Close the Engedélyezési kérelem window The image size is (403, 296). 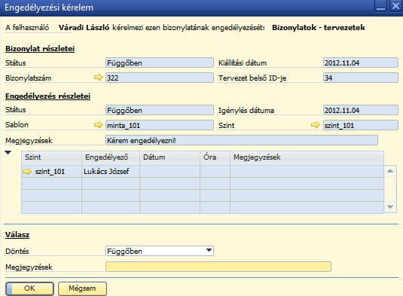pos(395,6)
